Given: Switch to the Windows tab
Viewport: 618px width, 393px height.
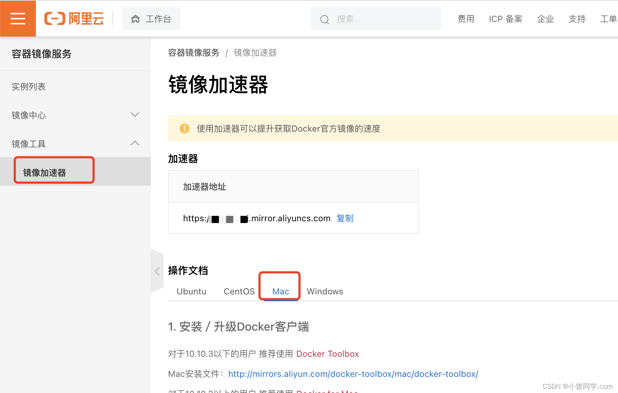Looking at the screenshot, I should coord(325,291).
